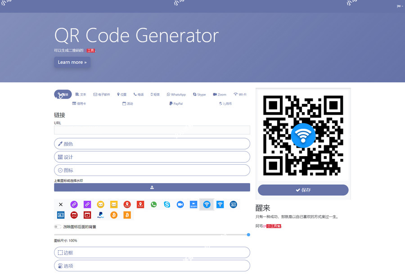Click the 保存 save button
Image resolution: width=405 pixels, height=275 pixels.
[303, 190]
